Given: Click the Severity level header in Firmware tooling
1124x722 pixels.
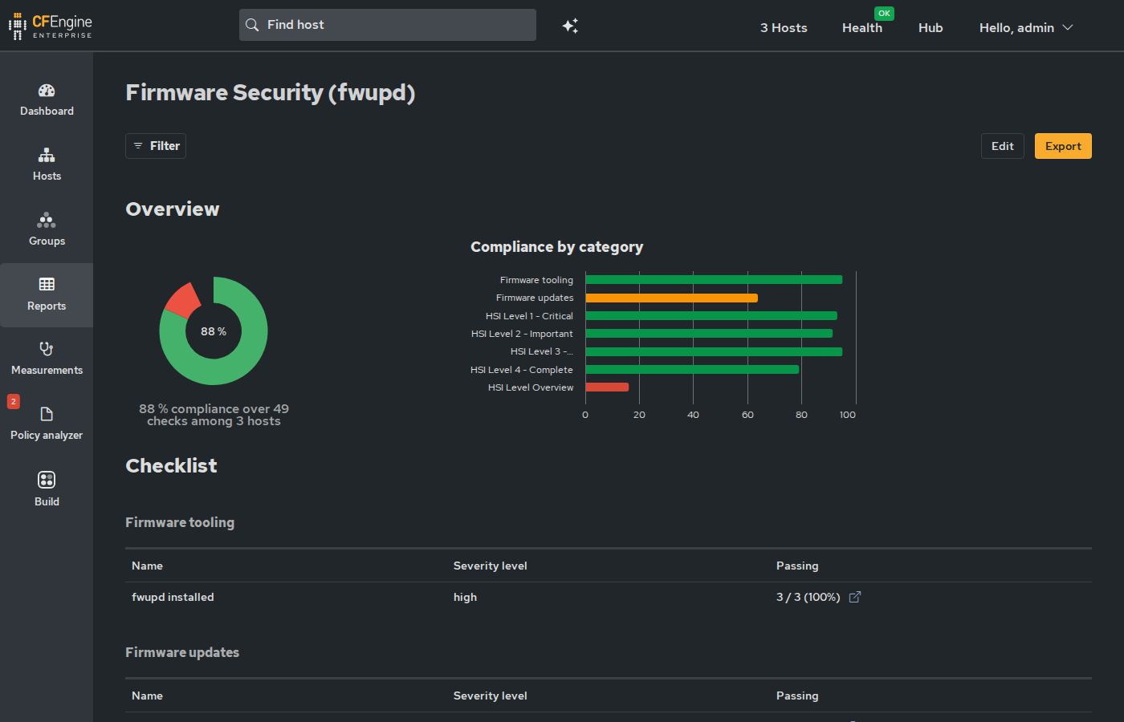Looking at the screenshot, I should point(490,566).
